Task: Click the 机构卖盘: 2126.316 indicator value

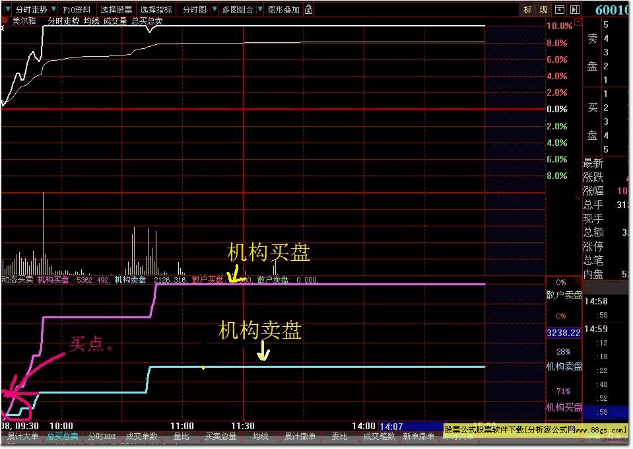Action: tap(150, 280)
